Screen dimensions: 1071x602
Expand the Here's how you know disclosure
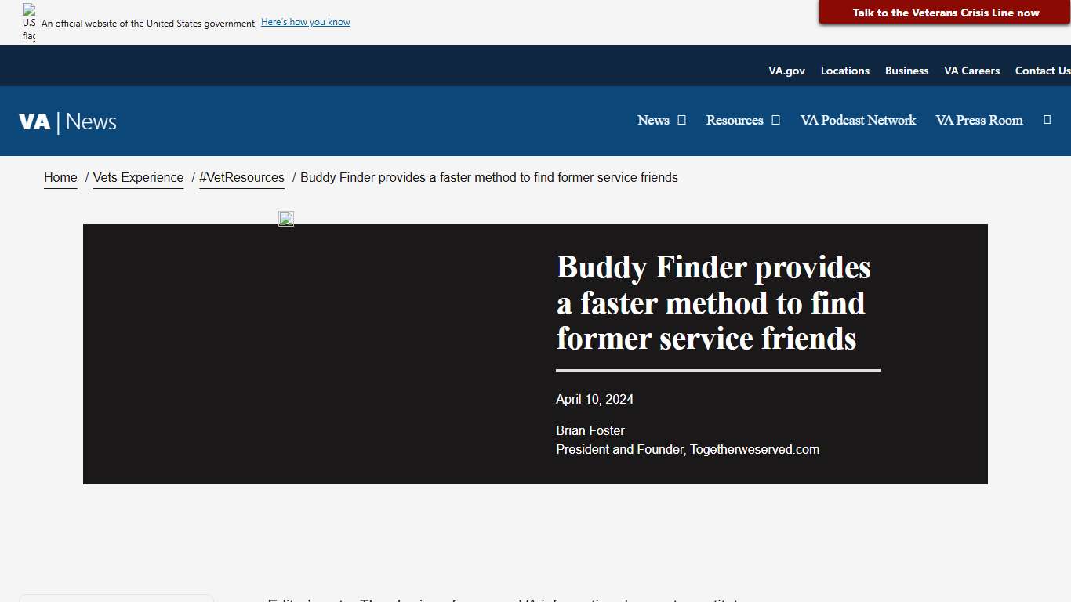[x=305, y=22]
